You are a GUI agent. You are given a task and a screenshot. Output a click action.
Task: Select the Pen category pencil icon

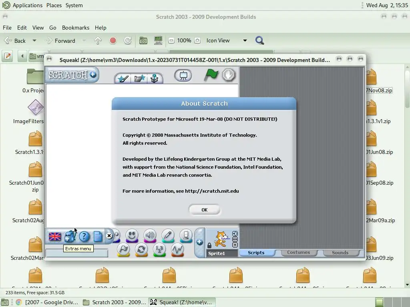(168, 236)
